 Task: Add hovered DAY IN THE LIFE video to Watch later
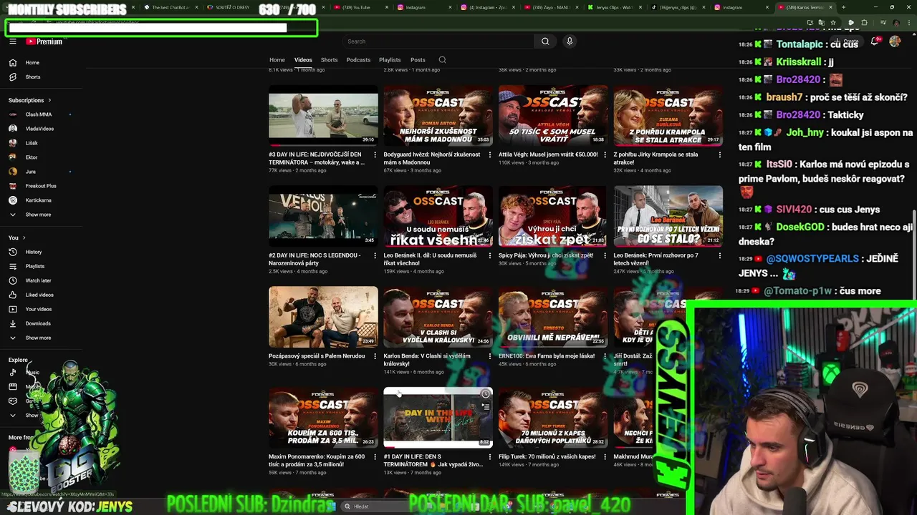click(485, 394)
